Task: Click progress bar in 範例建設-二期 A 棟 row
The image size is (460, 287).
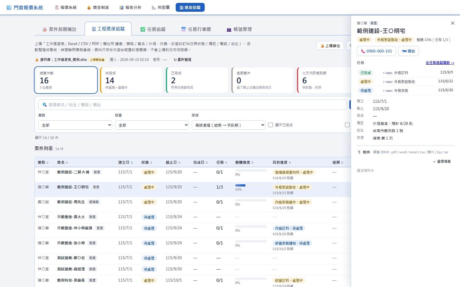Action: click(251, 170)
